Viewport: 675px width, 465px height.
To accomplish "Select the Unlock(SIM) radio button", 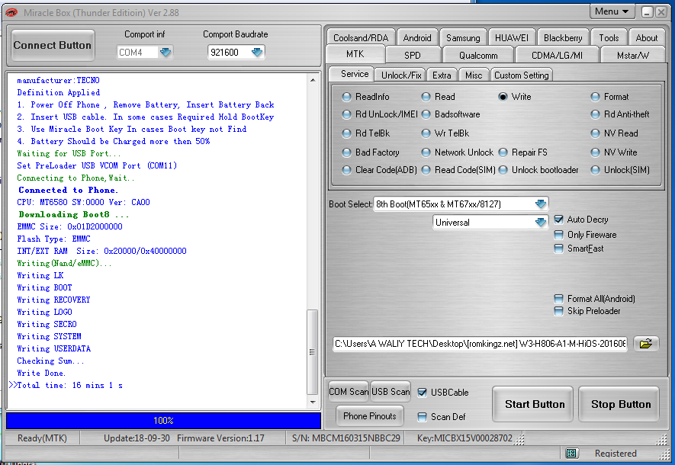I will point(595,170).
